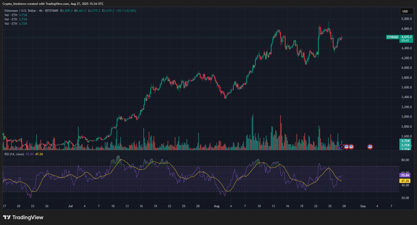Click the Aug label on time axis
The height and width of the screenshot is (225, 417).
pos(217,206)
